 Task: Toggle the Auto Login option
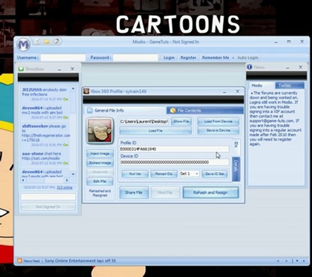click(x=248, y=58)
